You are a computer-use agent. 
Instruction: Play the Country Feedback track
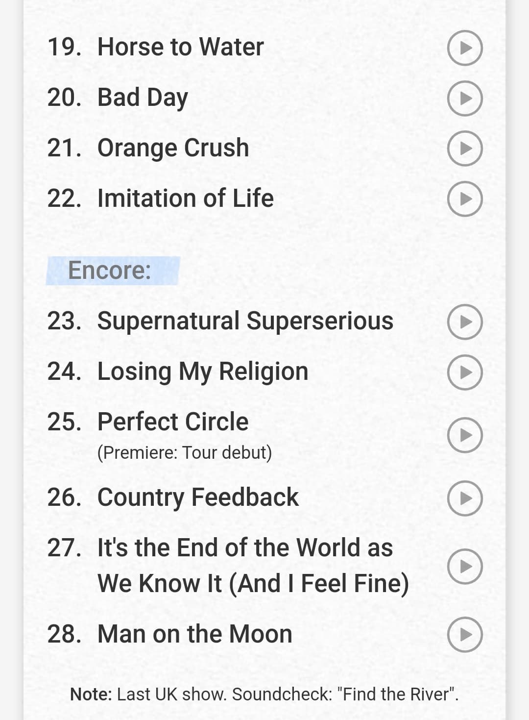point(465,498)
